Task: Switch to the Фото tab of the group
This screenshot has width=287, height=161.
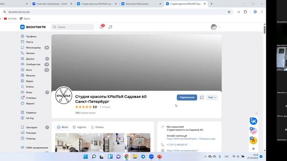Action: point(62,127)
